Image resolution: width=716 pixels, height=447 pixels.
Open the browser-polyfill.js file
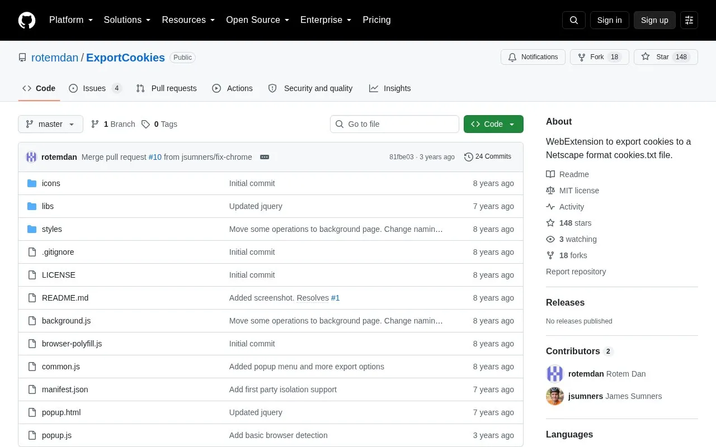(72, 344)
